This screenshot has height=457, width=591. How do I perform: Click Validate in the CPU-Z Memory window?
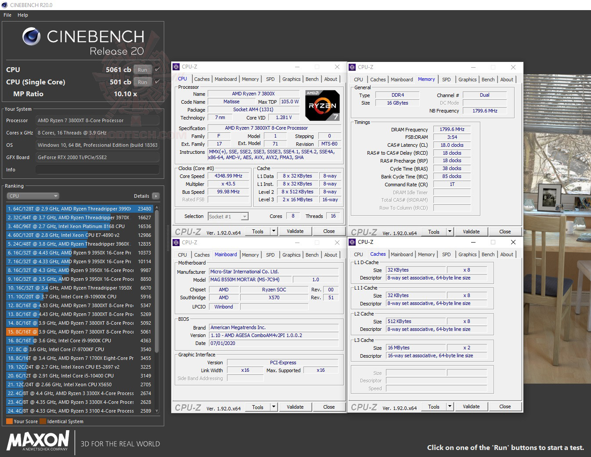[471, 232]
